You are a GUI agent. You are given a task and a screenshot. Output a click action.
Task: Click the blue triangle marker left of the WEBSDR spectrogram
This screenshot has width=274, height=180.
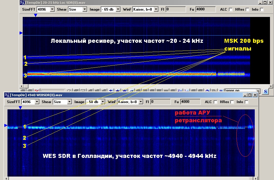tap(5, 125)
